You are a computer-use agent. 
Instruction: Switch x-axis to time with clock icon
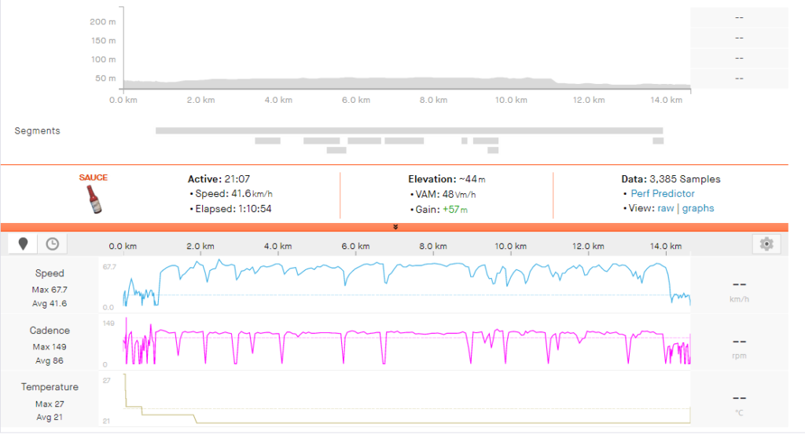click(53, 244)
